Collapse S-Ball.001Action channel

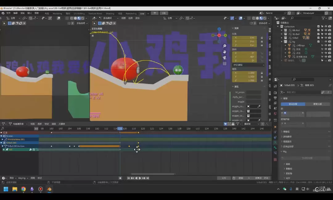click(2, 146)
